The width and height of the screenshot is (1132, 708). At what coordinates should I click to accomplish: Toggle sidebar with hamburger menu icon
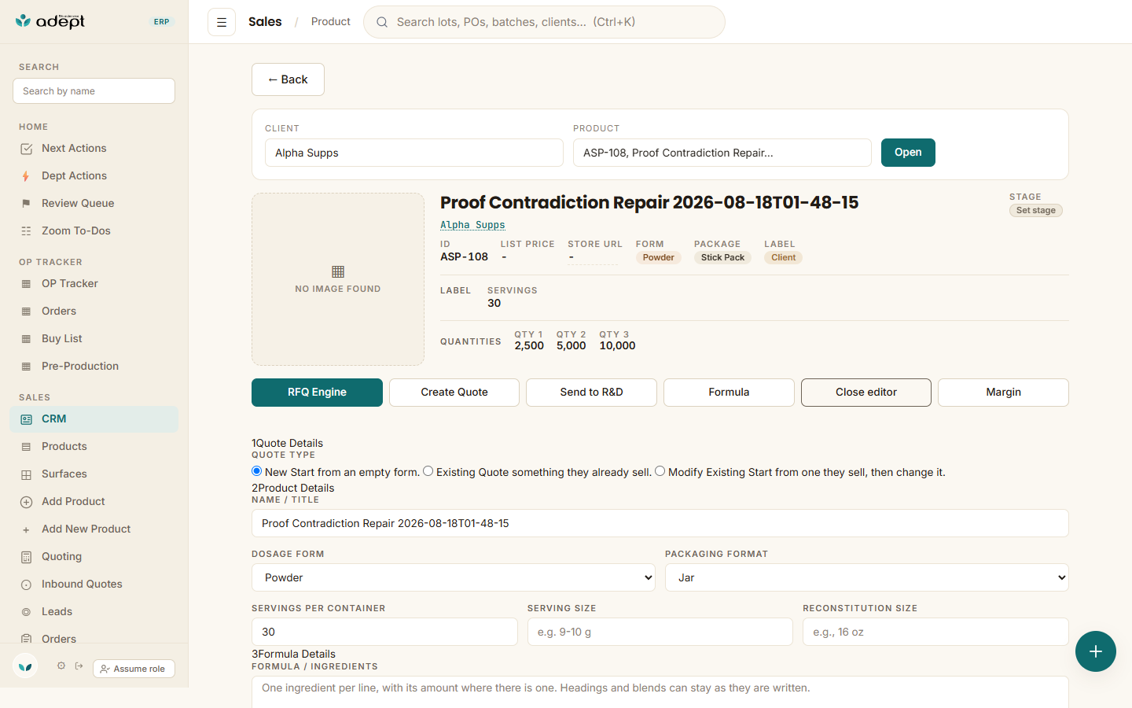tap(222, 22)
